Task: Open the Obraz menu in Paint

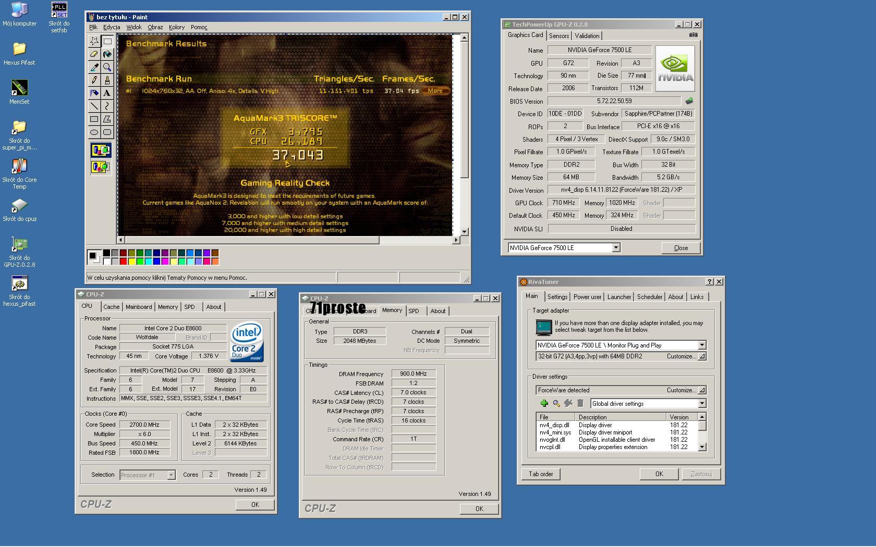Action: pos(155,27)
